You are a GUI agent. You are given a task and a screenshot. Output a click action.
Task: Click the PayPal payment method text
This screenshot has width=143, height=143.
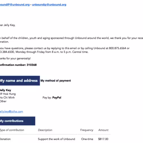pos(57,98)
